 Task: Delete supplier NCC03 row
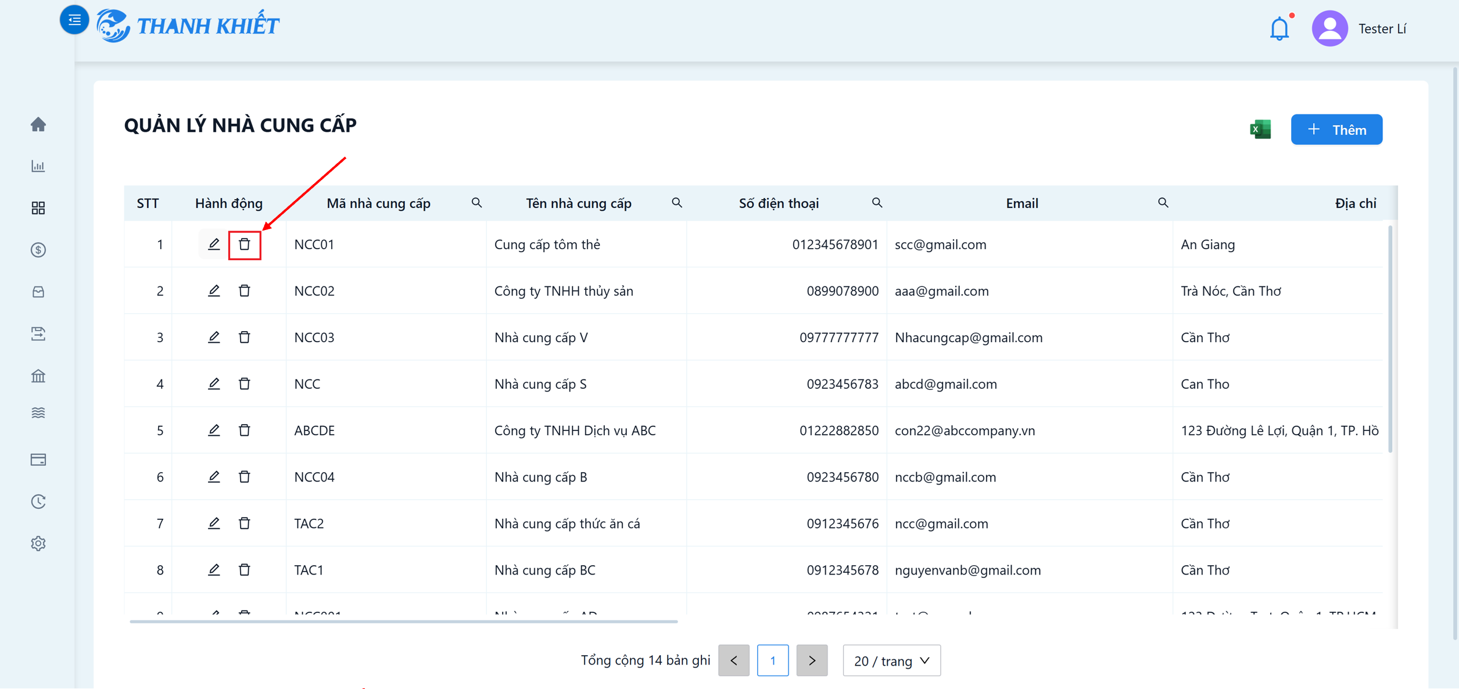coord(245,337)
